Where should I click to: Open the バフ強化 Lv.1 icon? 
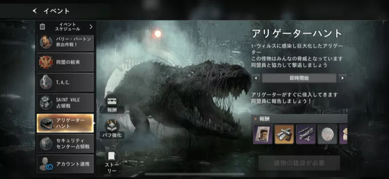(x=112, y=126)
